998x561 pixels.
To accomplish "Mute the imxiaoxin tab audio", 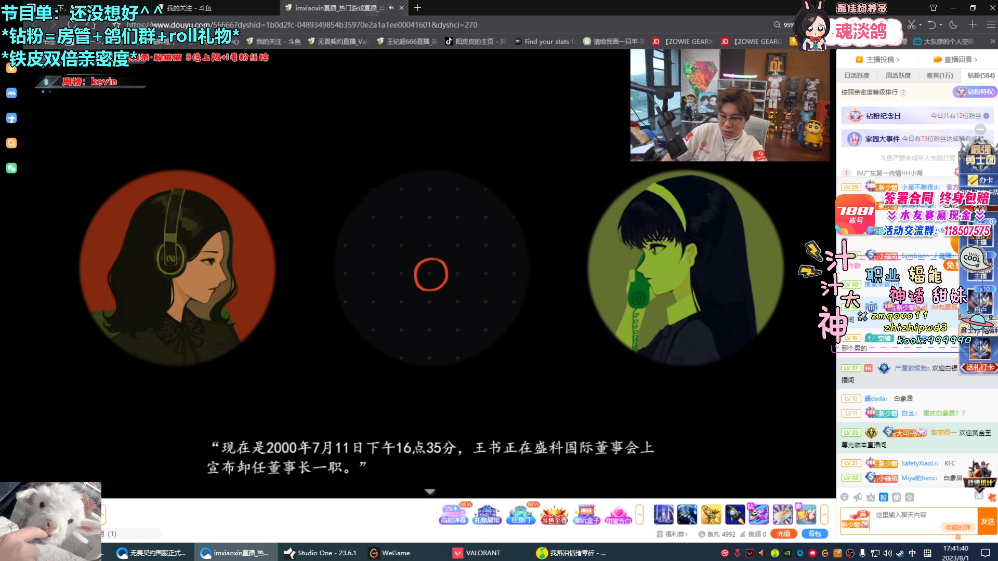I will point(391,8).
